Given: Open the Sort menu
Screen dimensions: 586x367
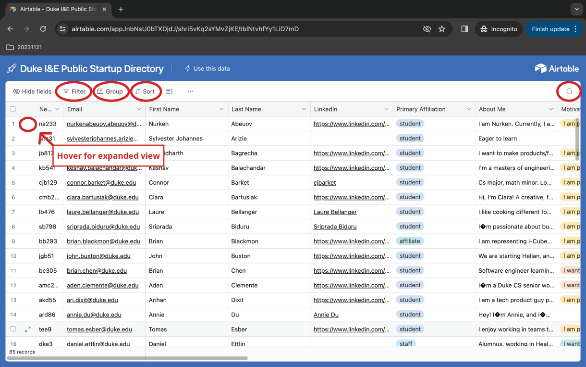Looking at the screenshot, I should (x=145, y=91).
